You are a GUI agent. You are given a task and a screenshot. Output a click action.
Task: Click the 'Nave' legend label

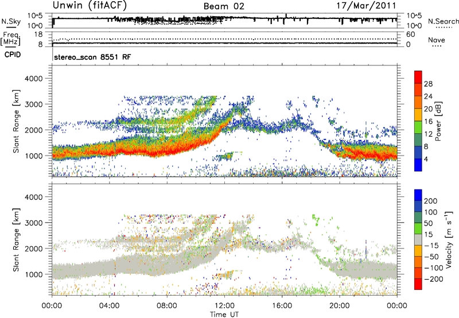437,40
